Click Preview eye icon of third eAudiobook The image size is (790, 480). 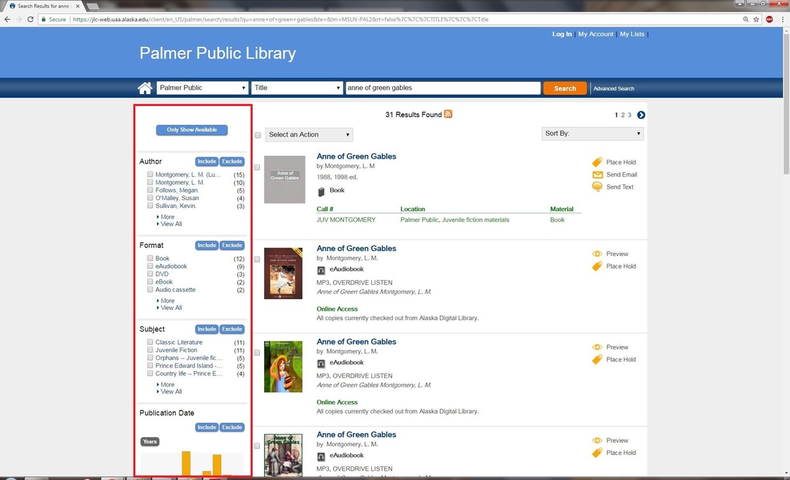597,441
